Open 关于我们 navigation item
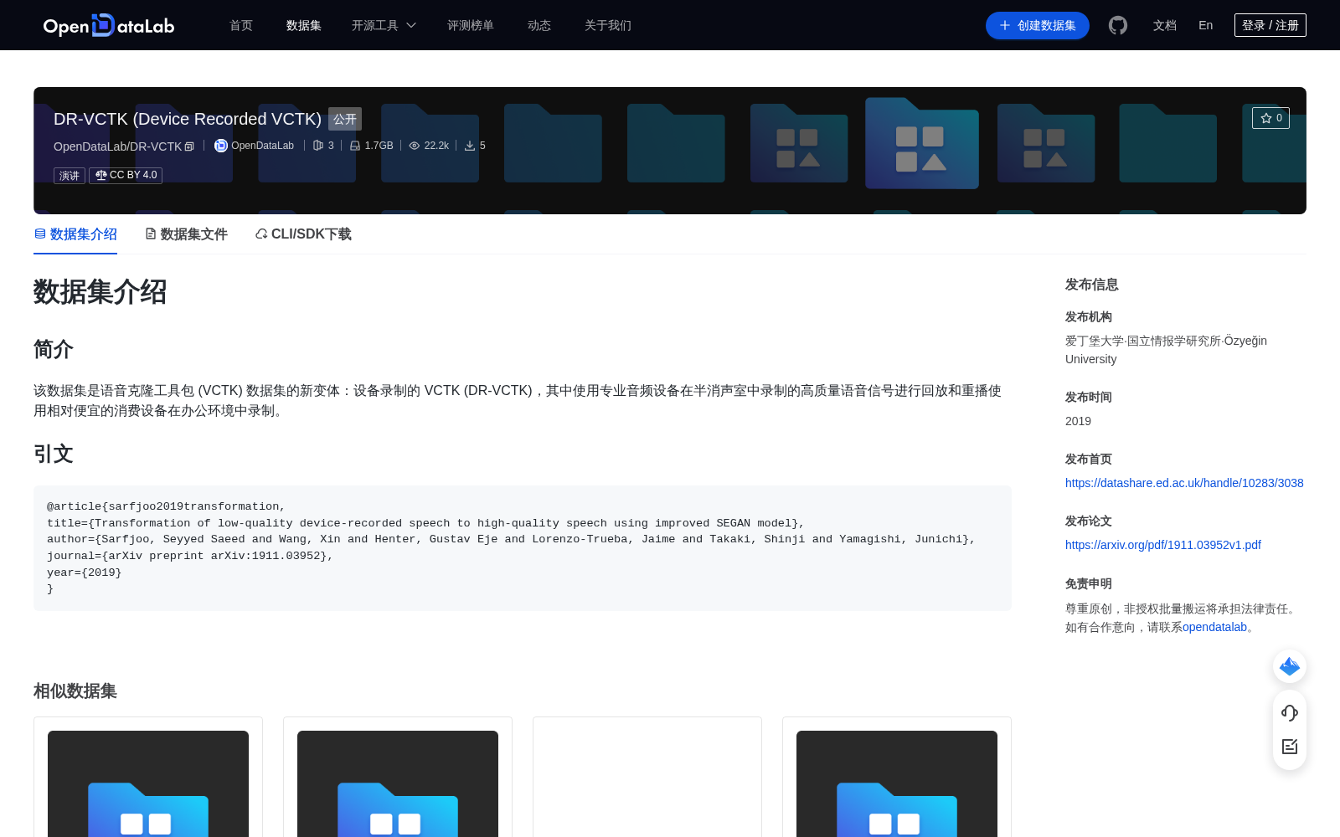The width and height of the screenshot is (1340, 837). click(x=608, y=25)
